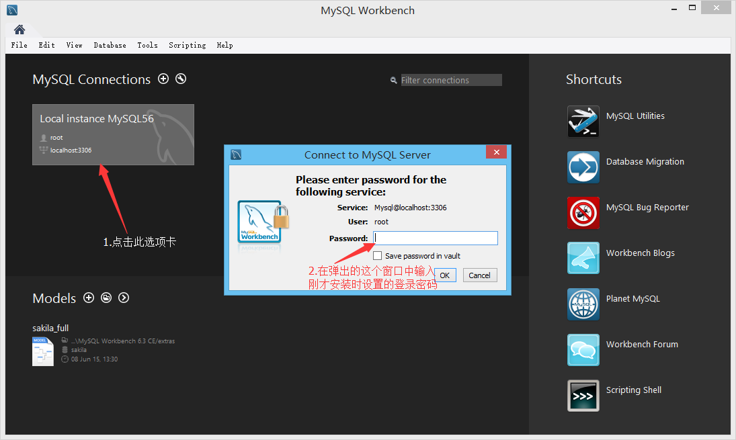The height and width of the screenshot is (440, 736).
Task: Click the 'localhost:3306' text on connection tile
Action: (x=71, y=150)
